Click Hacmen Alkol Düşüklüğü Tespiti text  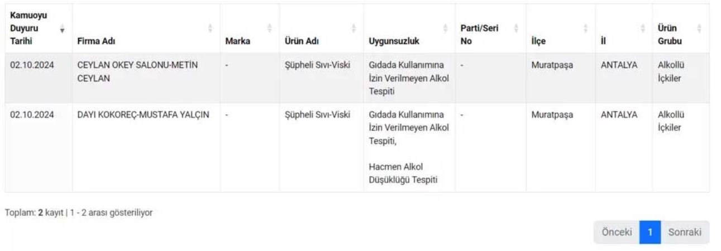[403, 173]
